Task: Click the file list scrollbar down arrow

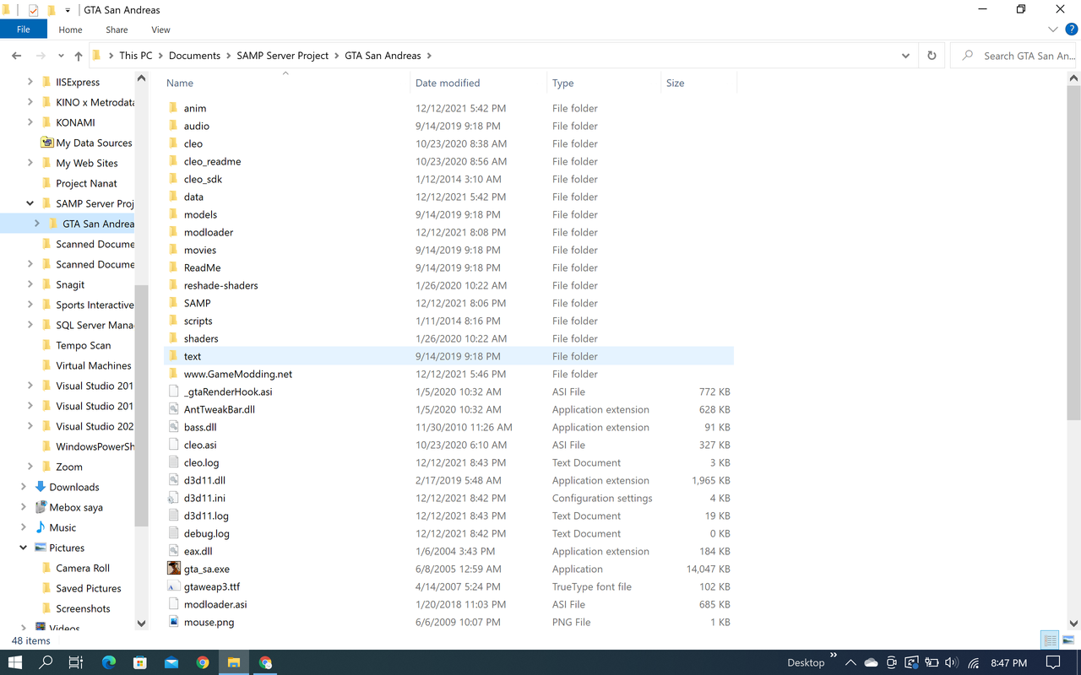Action: click(x=1074, y=624)
